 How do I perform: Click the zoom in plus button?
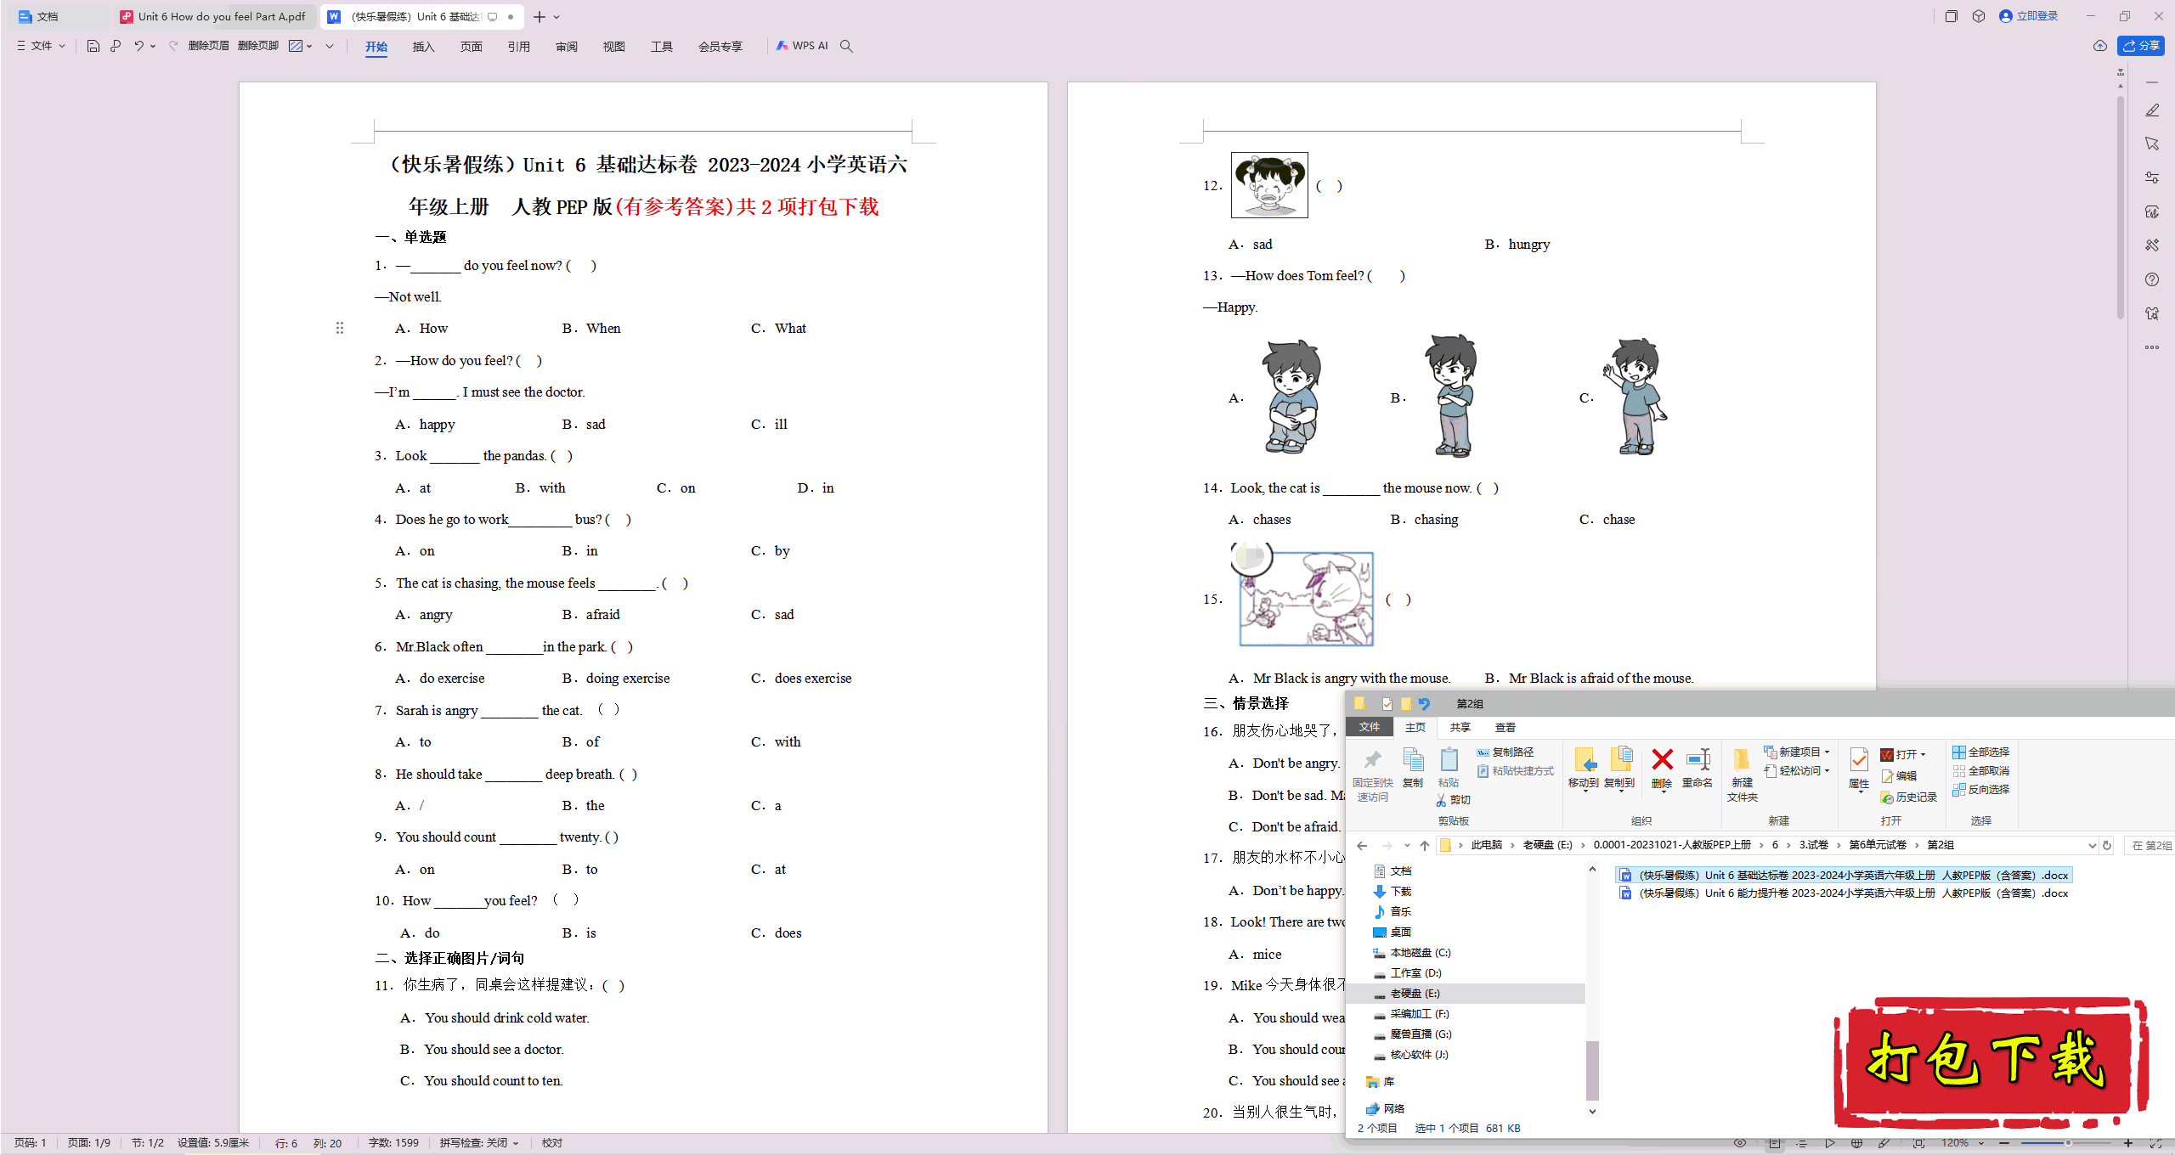pos(2128,1143)
